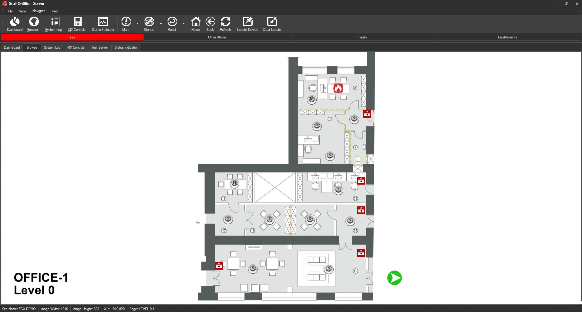This screenshot has height=312, width=582.
Task: Click the manual call point near room 14
Action: coord(361,210)
